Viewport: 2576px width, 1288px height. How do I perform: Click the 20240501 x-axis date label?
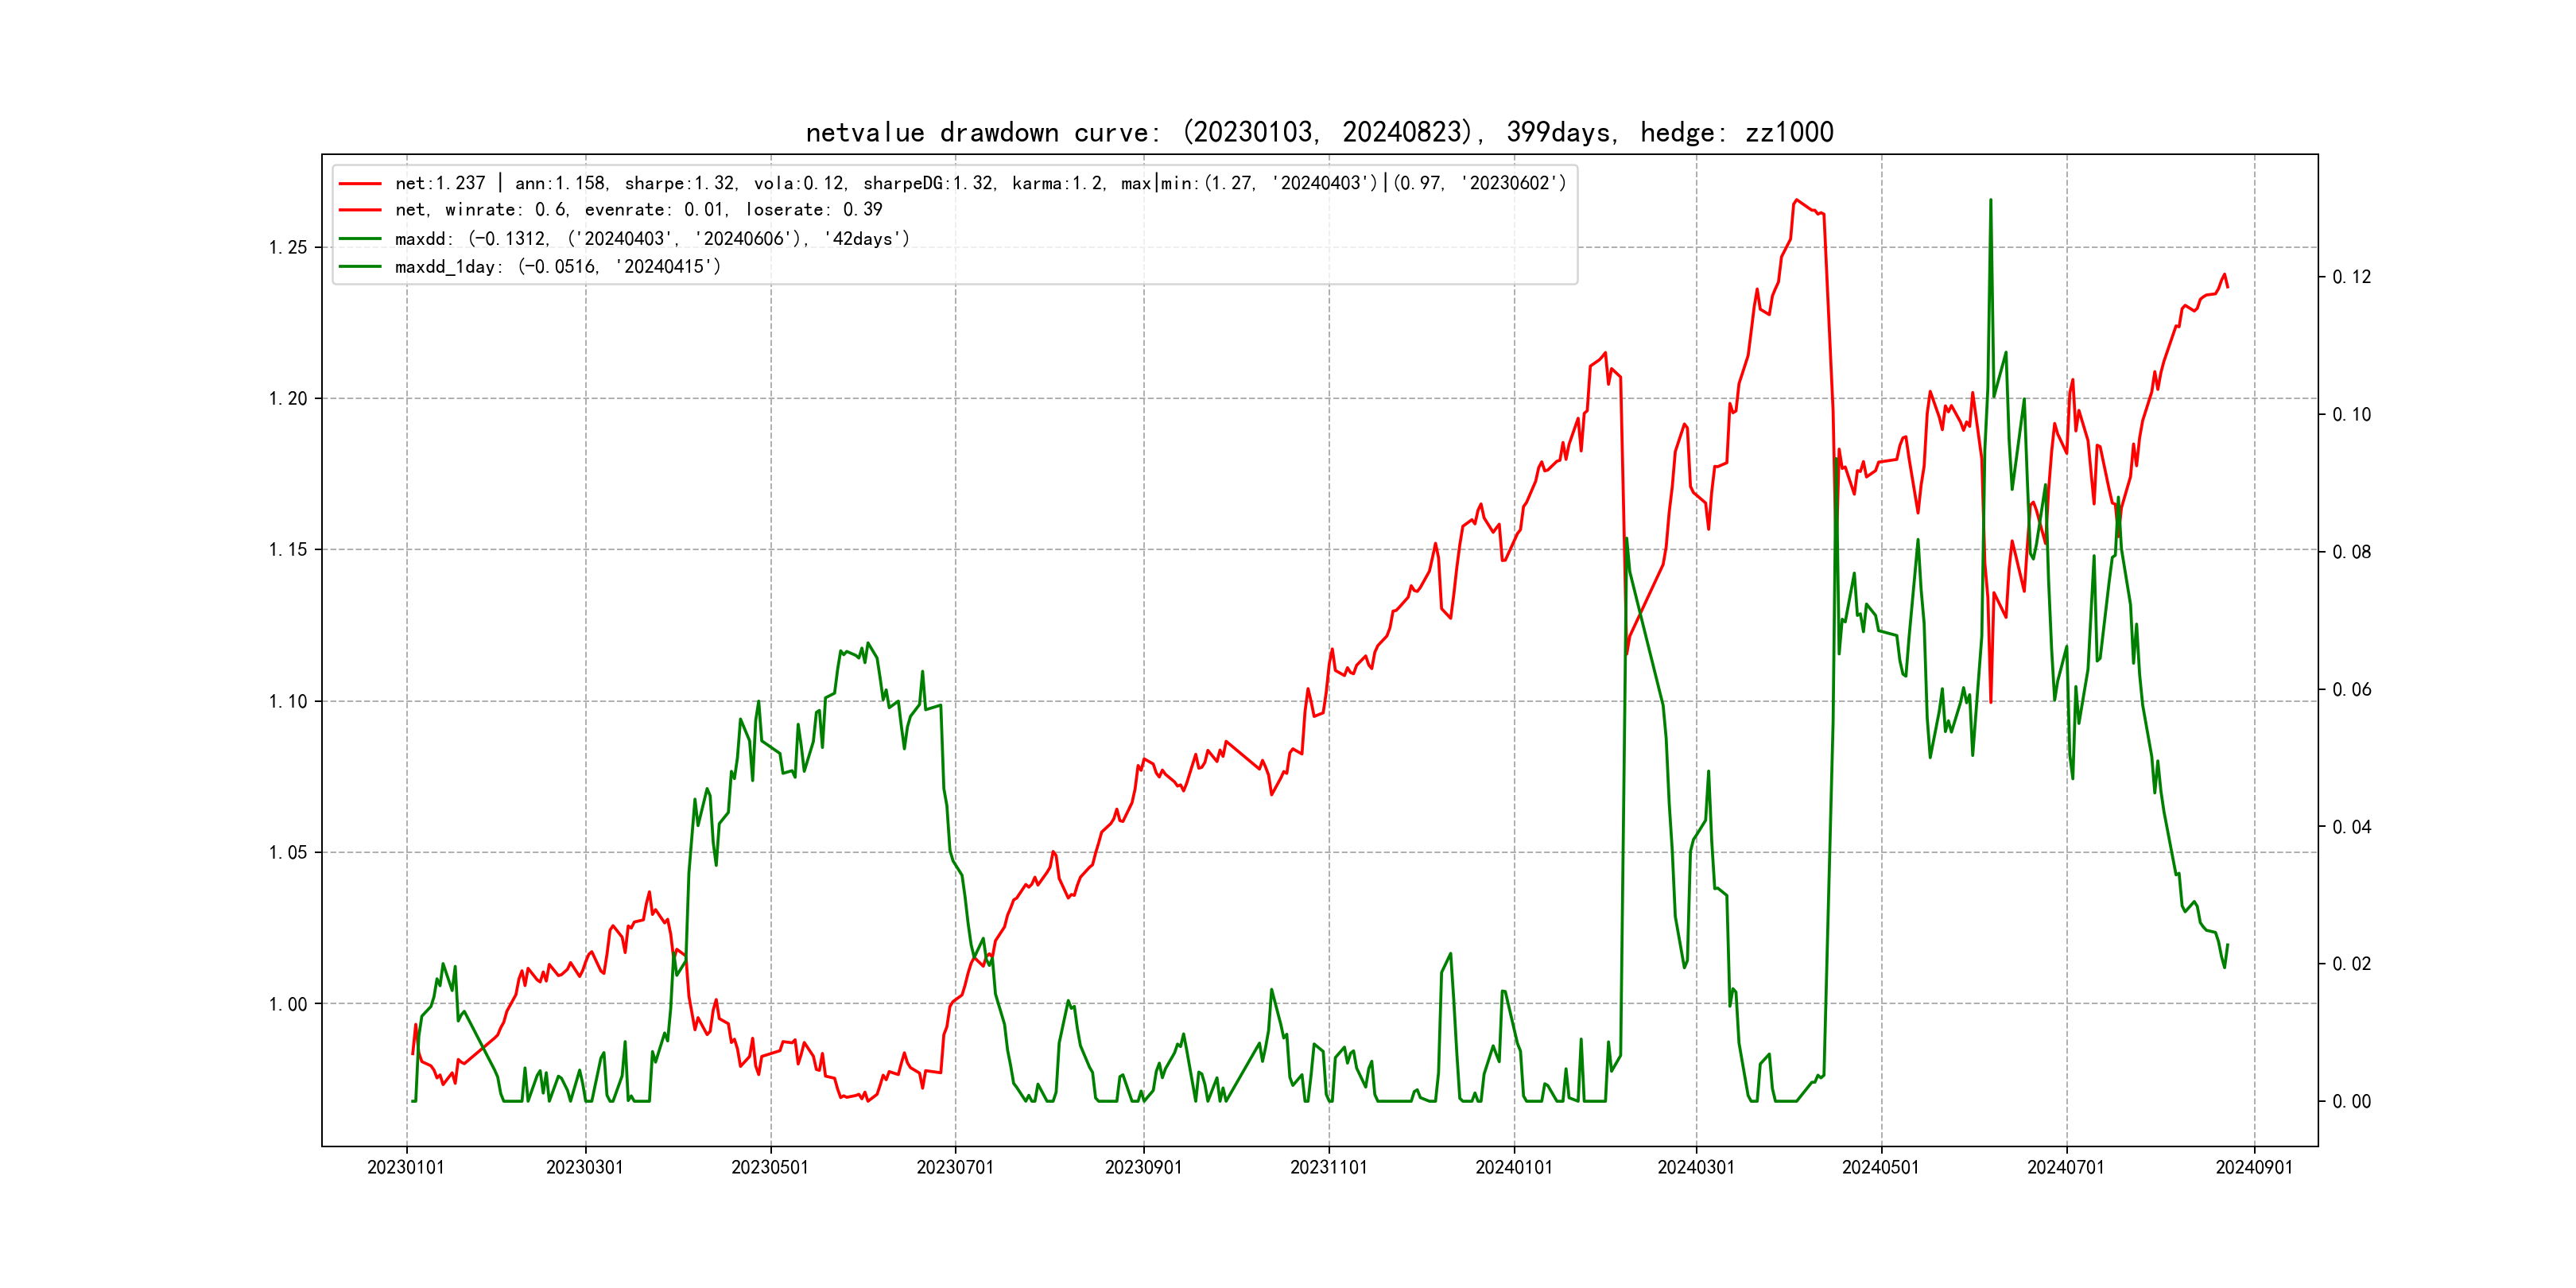(1880, 1167)
